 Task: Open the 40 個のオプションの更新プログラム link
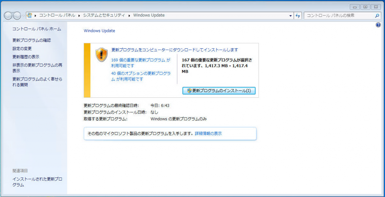141,76
